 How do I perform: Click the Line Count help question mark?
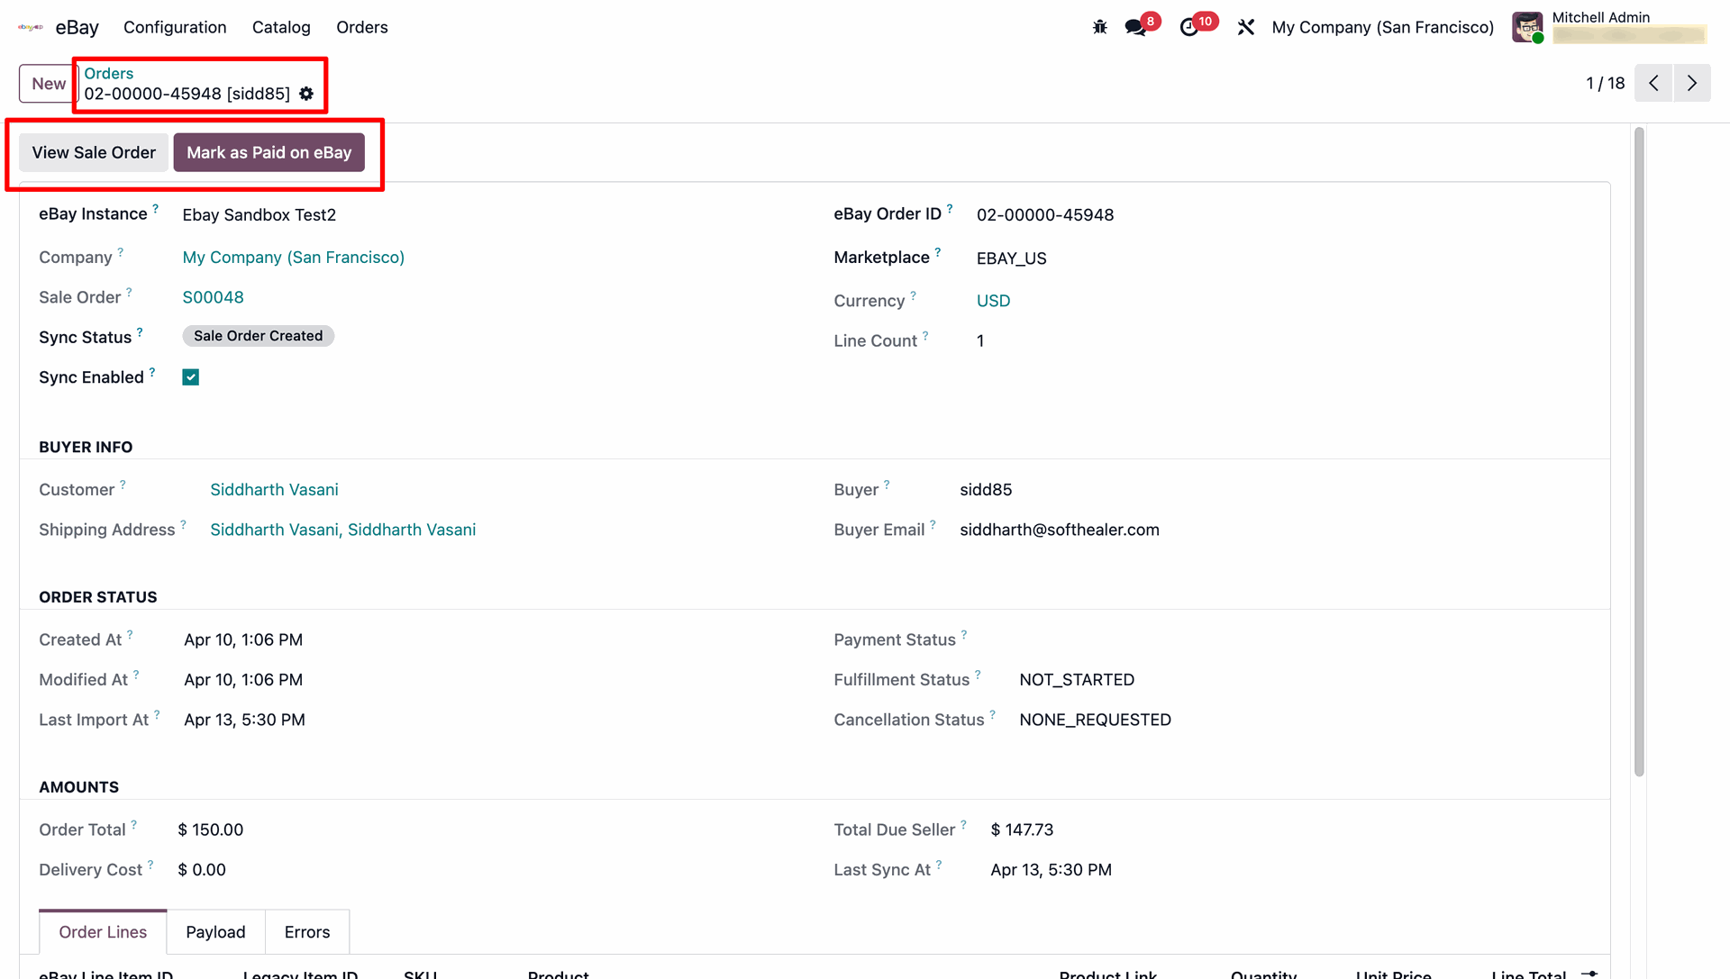(x=925, y=335)
